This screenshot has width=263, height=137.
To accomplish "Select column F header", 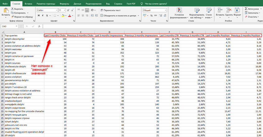I will pos(169,32).
